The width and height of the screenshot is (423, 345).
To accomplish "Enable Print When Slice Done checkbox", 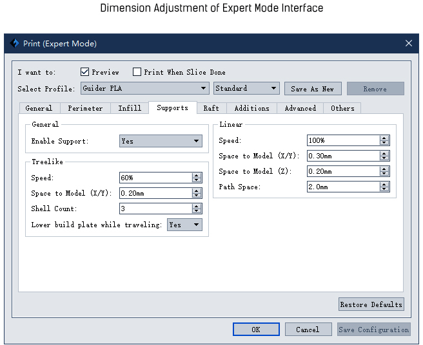I will [137, 72].
